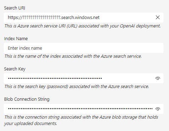Reveal the Search Key with eye icon
Screen dimensions: 169x131
click(x=158, y=78)
